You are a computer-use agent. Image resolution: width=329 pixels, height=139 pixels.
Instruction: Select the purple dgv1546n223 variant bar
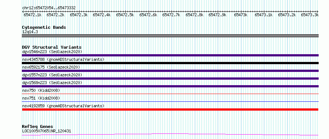[x=170, y=55]
